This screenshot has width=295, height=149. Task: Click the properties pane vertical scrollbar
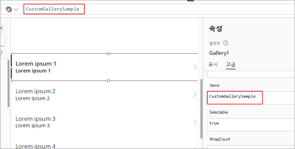click(x=201, y=109)
